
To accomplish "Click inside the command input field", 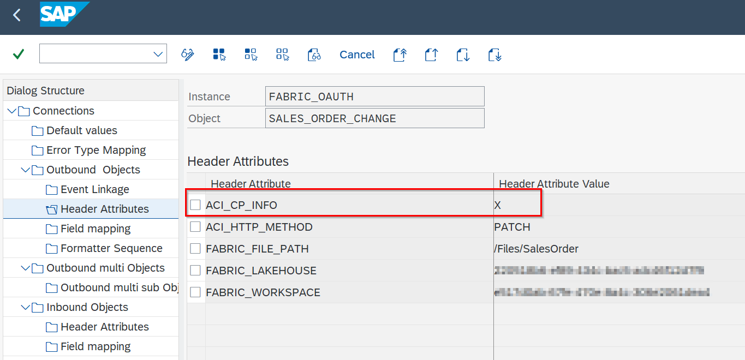I will pyautogui.click(x=96, y=54).
